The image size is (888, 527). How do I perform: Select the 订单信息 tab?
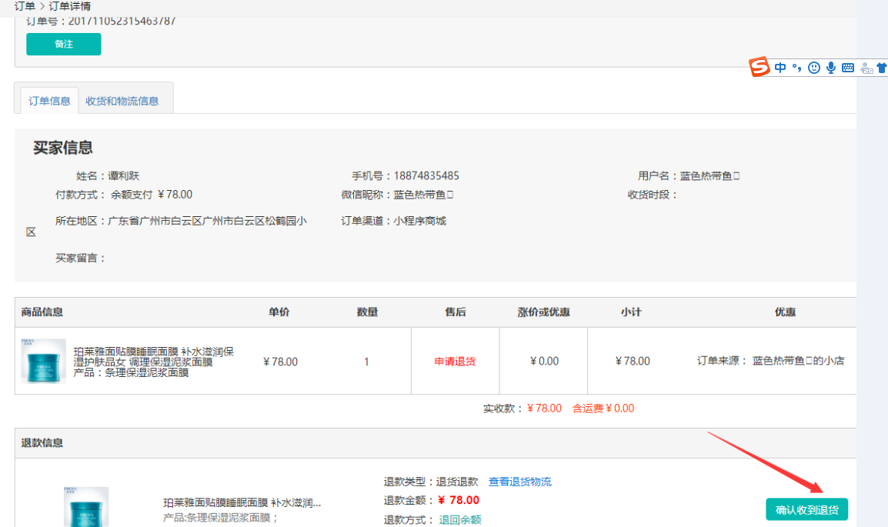[x=50, y=101]
